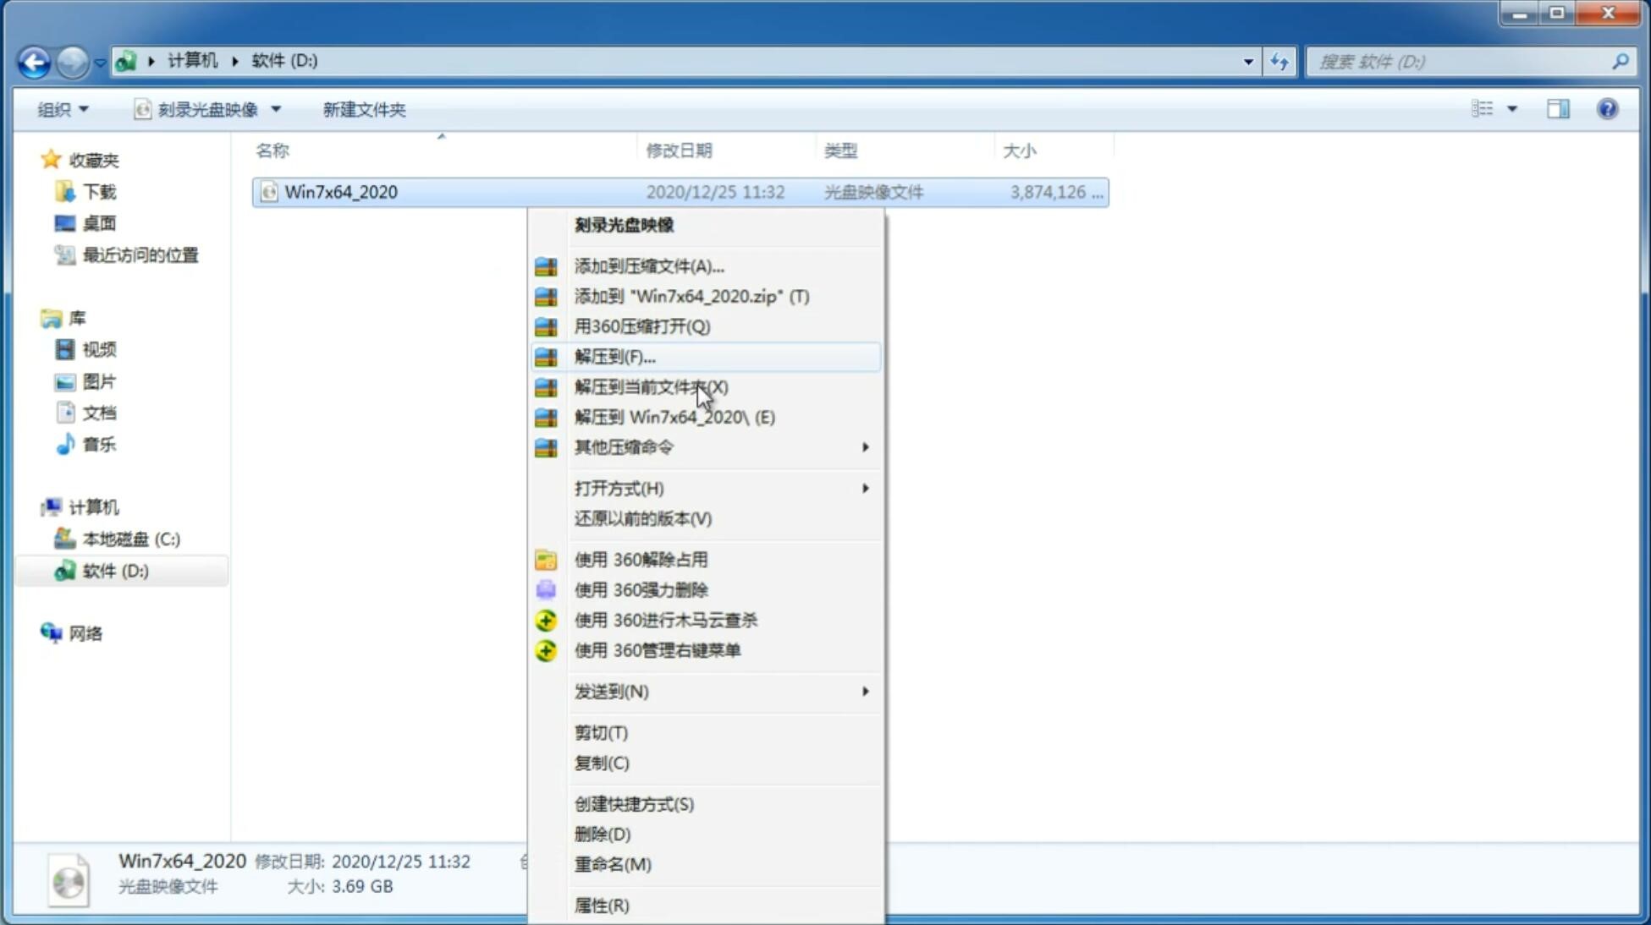The height and width of the screenshot is (925, 1651).
Task: Expand 发送到 submenu arrow
Action: (x=864, y=690)
